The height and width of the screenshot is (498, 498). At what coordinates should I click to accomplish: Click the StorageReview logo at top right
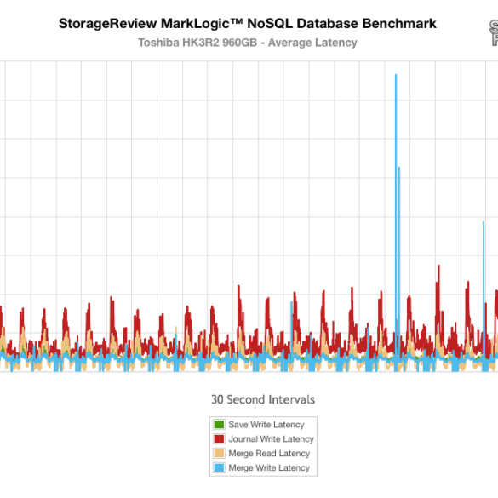[x=493, y=32]
